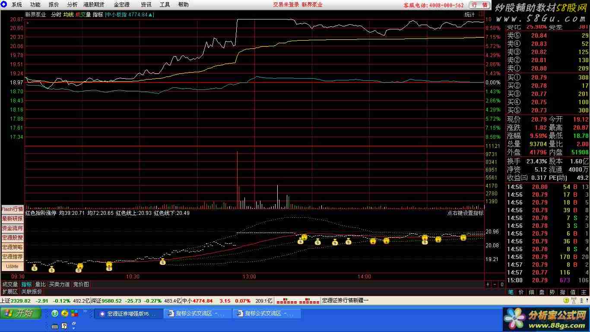Open Flash行情 side panel button

[12, 209]
